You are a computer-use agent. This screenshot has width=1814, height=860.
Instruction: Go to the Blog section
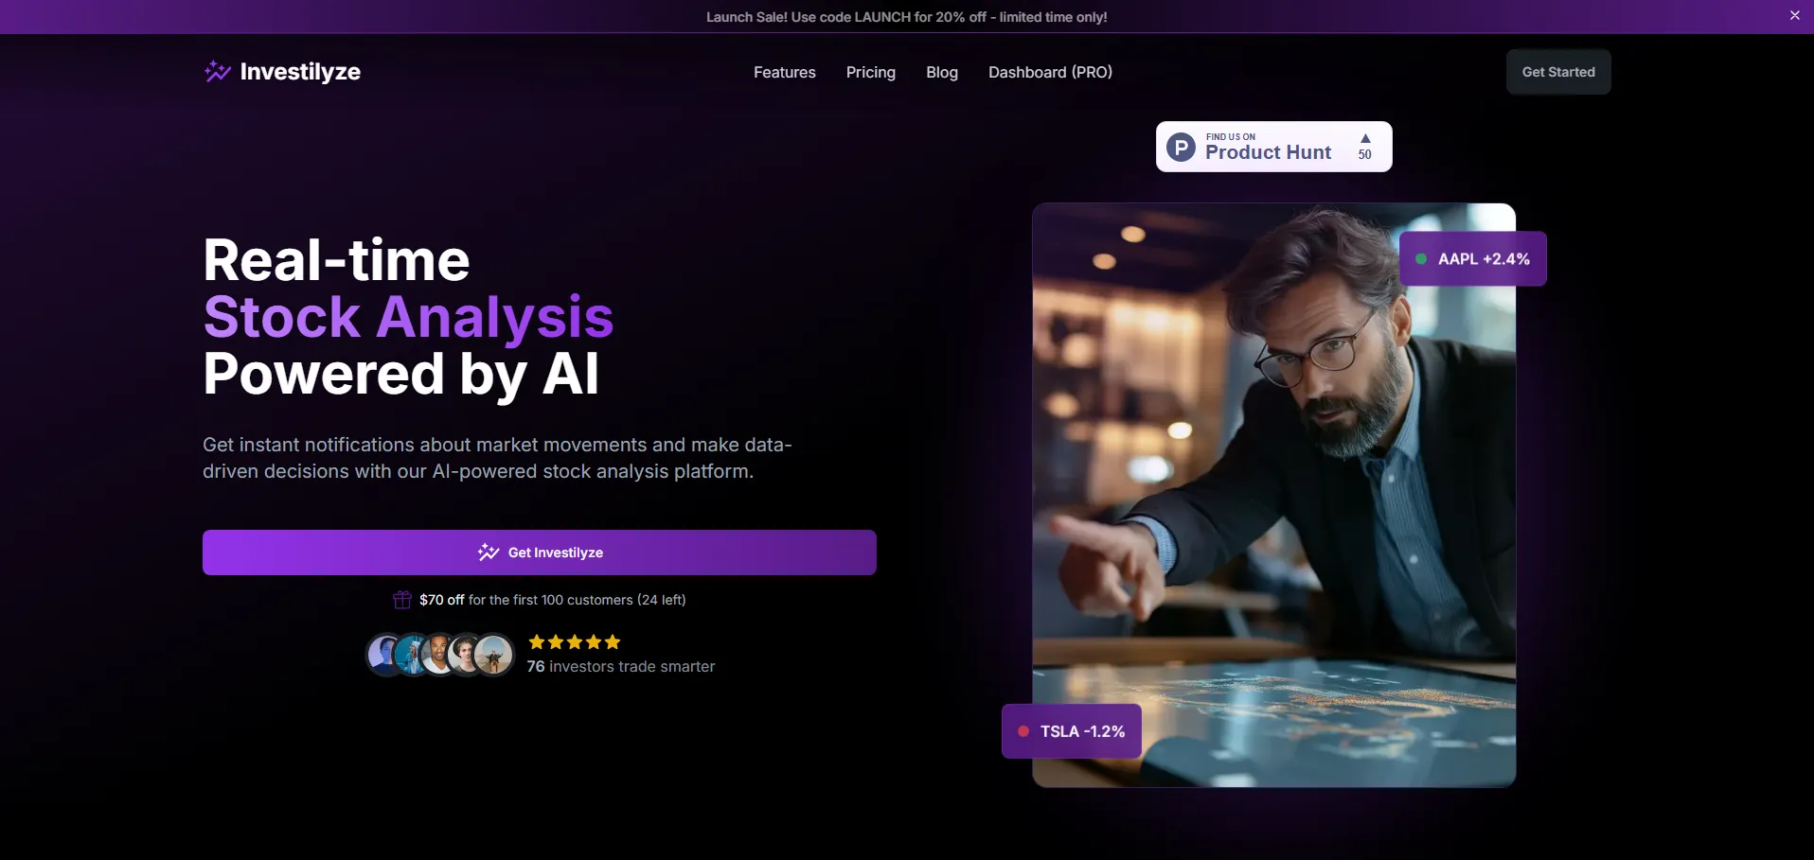coord(942,72)
